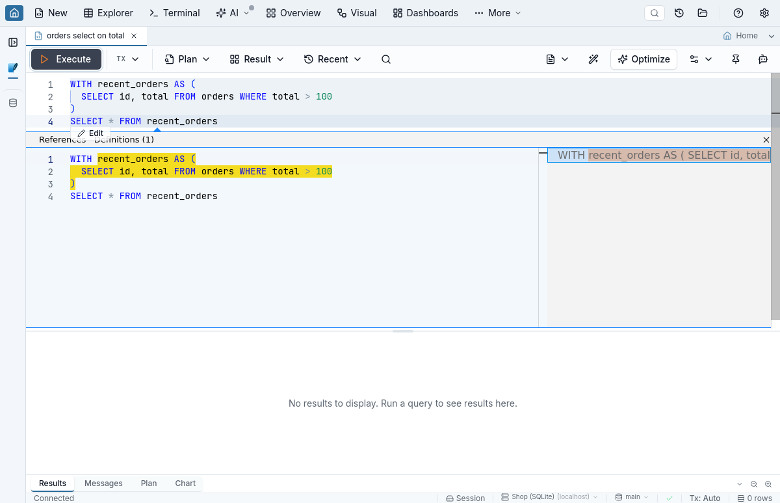Switch to the Messages tab
780x503 pixels.
[x=103, y=483]
